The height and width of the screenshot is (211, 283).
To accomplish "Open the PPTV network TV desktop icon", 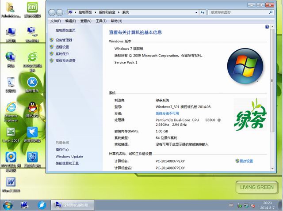I will pyautogui.click(x=11, y=162).
